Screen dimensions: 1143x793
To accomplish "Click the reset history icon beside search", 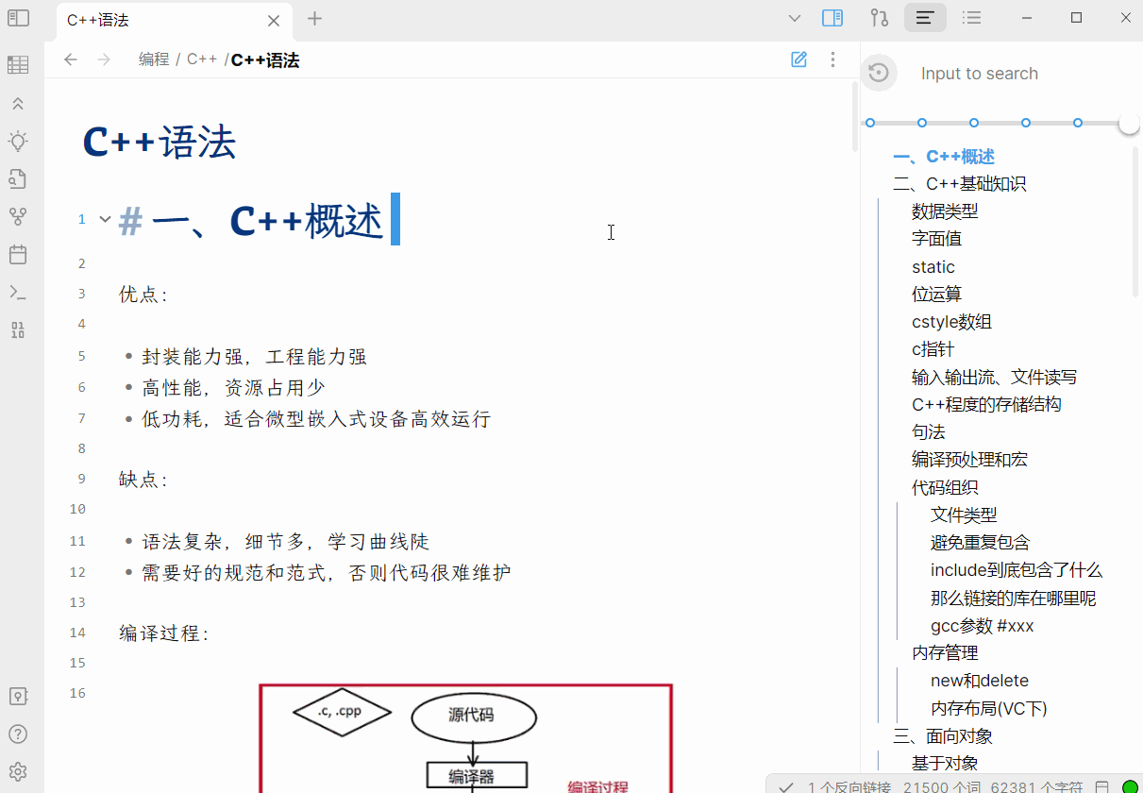I will click(x=879, y=73).
